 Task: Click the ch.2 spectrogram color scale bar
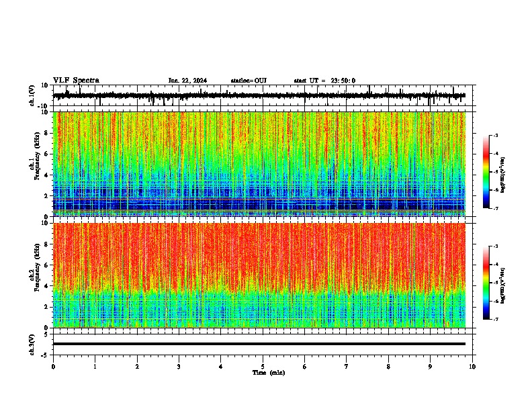[x=486, y=283]
